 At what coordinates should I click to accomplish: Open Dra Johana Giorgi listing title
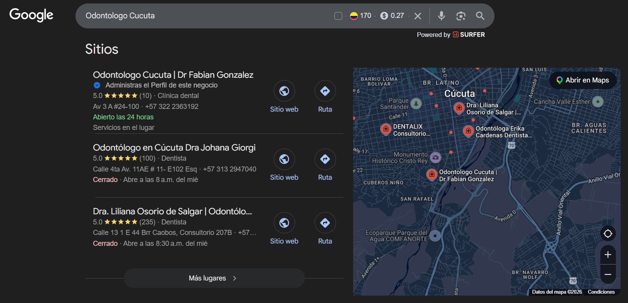pyautogui.click(x=174, y=147)
